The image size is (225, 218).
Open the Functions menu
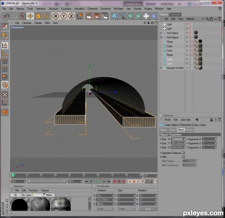point(66,9)
